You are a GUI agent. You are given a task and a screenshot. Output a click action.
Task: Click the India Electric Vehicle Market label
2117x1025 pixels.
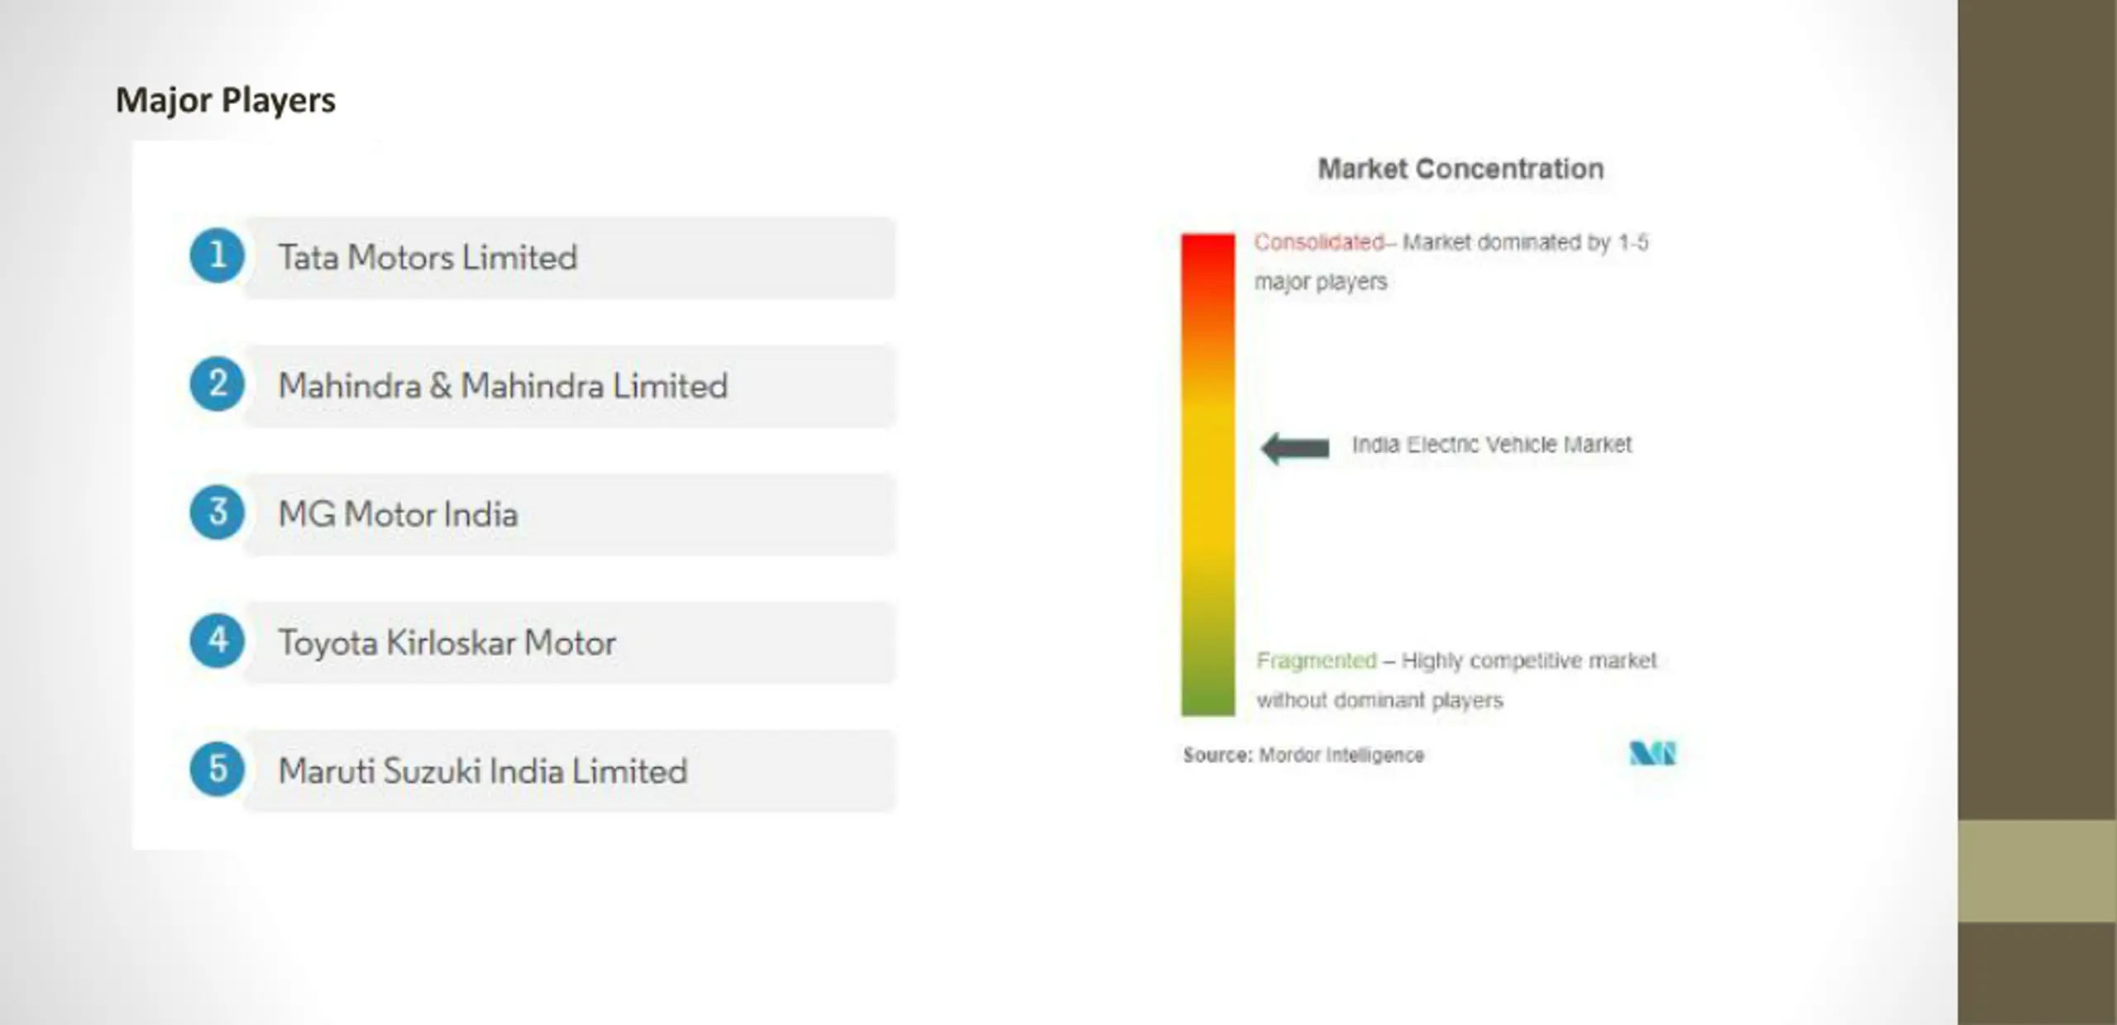click(x=1492, y=445)
